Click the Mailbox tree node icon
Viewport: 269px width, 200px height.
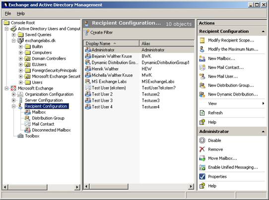tap(27, 112)
